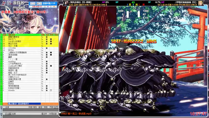Click the black dot in 黑白分水岭 row
Viewport: 209px width, 118px height.
click(x=51, y=44)
